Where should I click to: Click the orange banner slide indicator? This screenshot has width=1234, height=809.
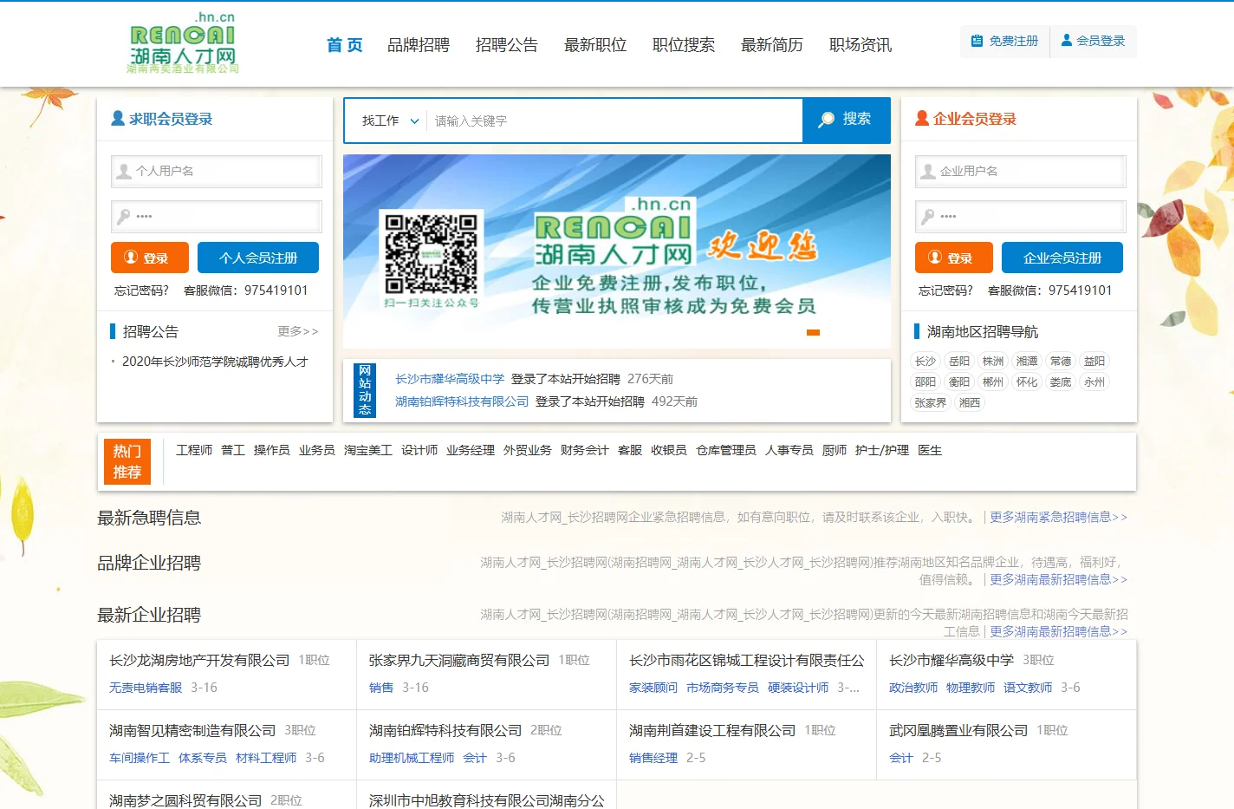[x=813, y=332]
